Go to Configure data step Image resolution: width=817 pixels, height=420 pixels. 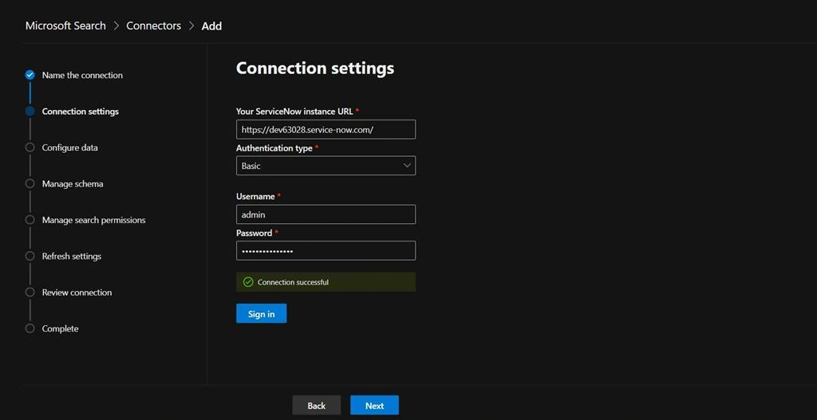click(x=70, y=147)
